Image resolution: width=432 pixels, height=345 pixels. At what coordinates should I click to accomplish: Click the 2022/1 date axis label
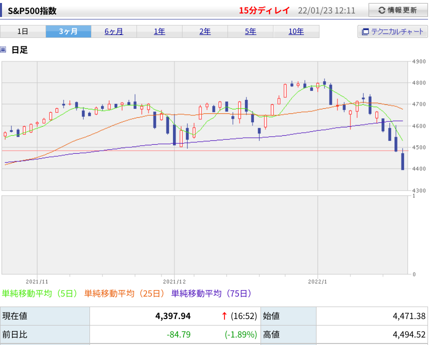[x=317, y=282]
